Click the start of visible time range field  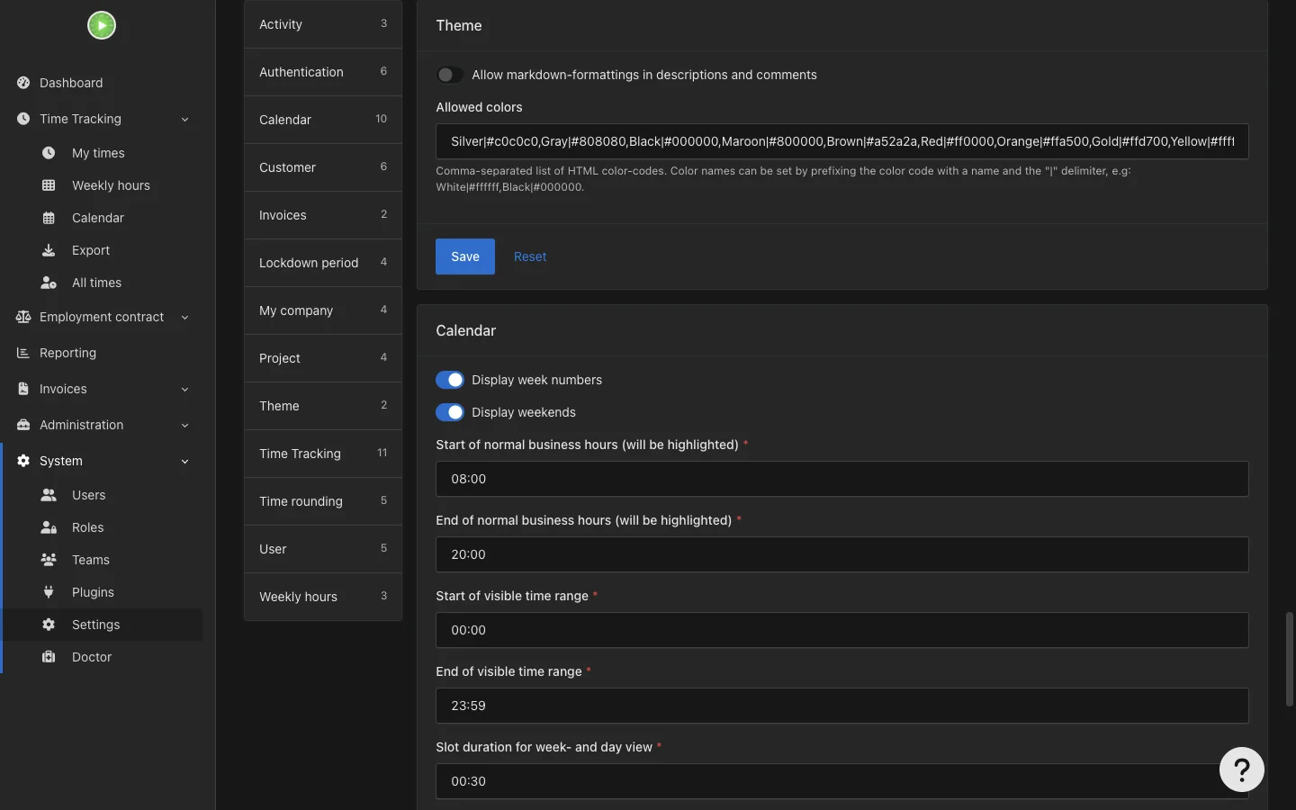(x=842, y=630)
